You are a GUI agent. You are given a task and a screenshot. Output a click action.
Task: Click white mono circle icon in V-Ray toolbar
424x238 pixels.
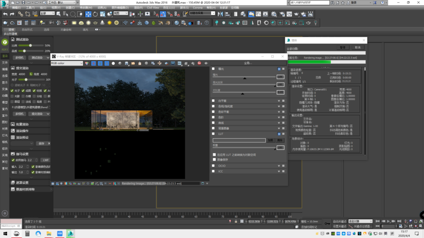click(113, 63)
